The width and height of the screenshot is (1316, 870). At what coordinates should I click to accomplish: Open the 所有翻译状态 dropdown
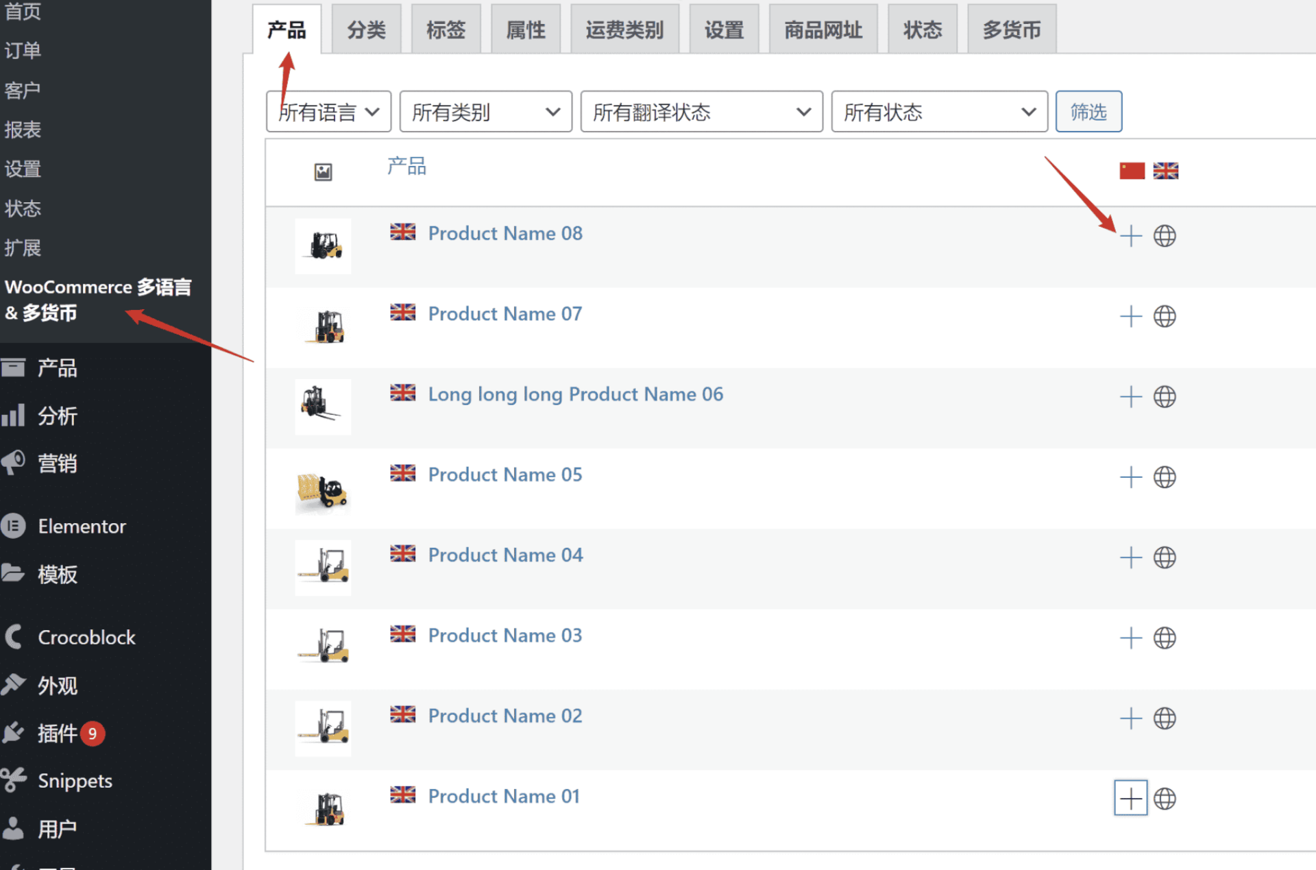click(700, 111)
